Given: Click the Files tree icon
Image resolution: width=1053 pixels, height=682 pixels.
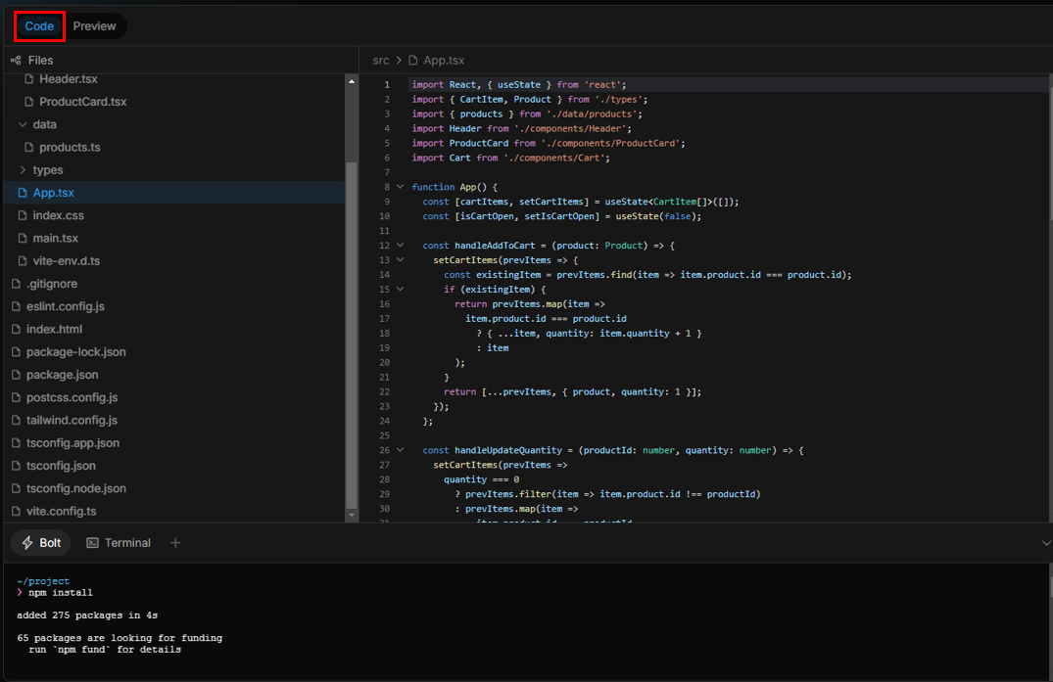Looking at the screenshot, I should [16, 61].
